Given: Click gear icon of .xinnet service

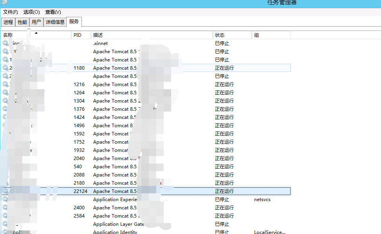Looking at the screenshot, I should point(5,43).
